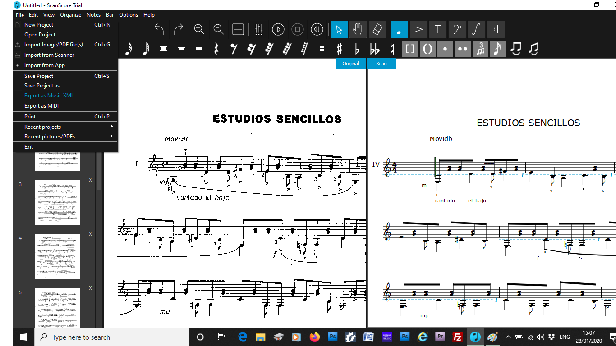Open the page 4 thumbnail

point(57,256)
